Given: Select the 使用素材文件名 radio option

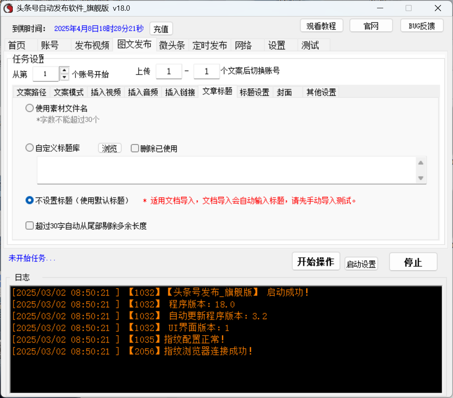Looking at the screenshot, I should [57, 108].
